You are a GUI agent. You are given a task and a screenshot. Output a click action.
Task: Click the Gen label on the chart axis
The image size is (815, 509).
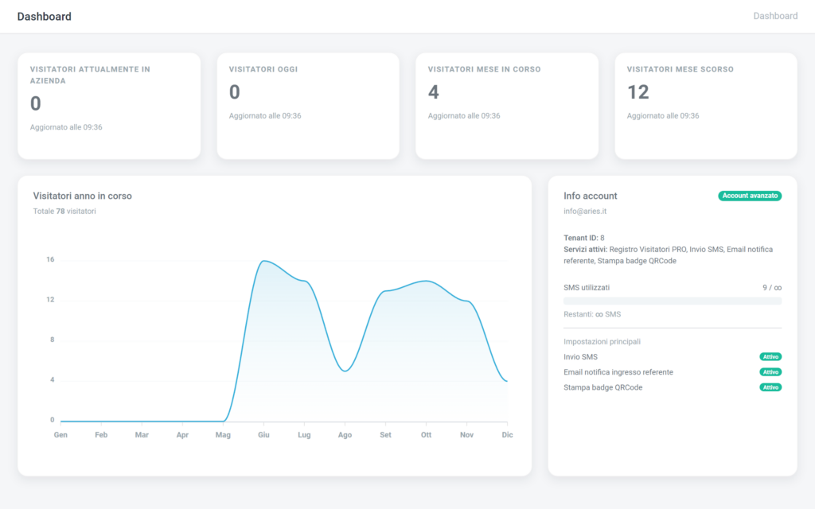[x=60, y=435]
